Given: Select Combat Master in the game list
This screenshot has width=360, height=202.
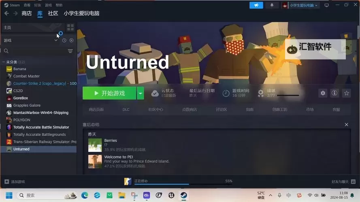Looking at the screenshot, I should click(x=26, y=76).
